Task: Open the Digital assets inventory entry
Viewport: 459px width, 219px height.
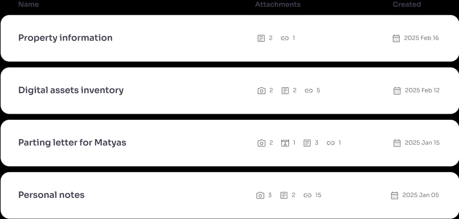Action: [229, 90]
